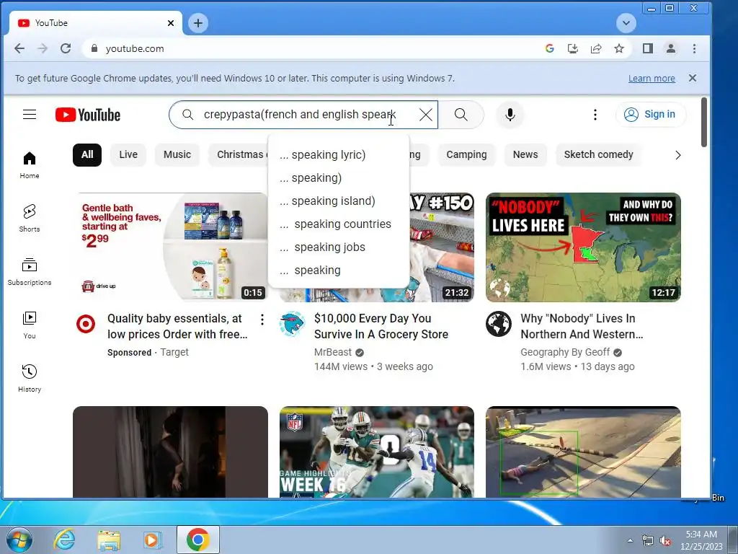Choose suggestion '... speaking jobs'
738x554 pixels.
point(339,247)
